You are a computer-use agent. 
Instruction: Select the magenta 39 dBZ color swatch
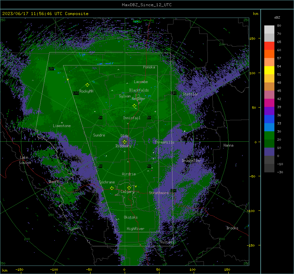pyautogui.click(x=269, y=103)
